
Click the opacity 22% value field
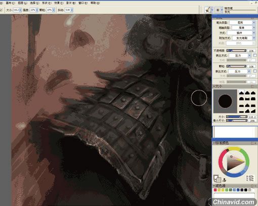(251, 51)
